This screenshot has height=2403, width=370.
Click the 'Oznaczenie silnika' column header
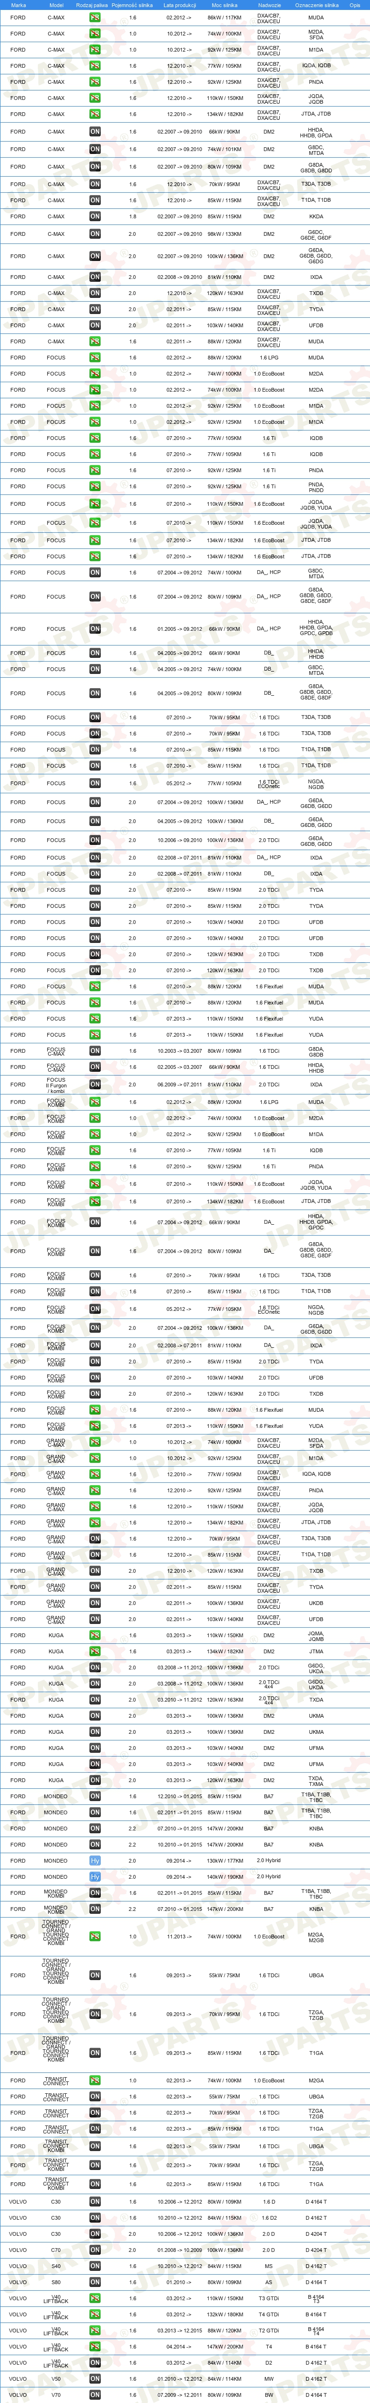[x=317, y=5]
